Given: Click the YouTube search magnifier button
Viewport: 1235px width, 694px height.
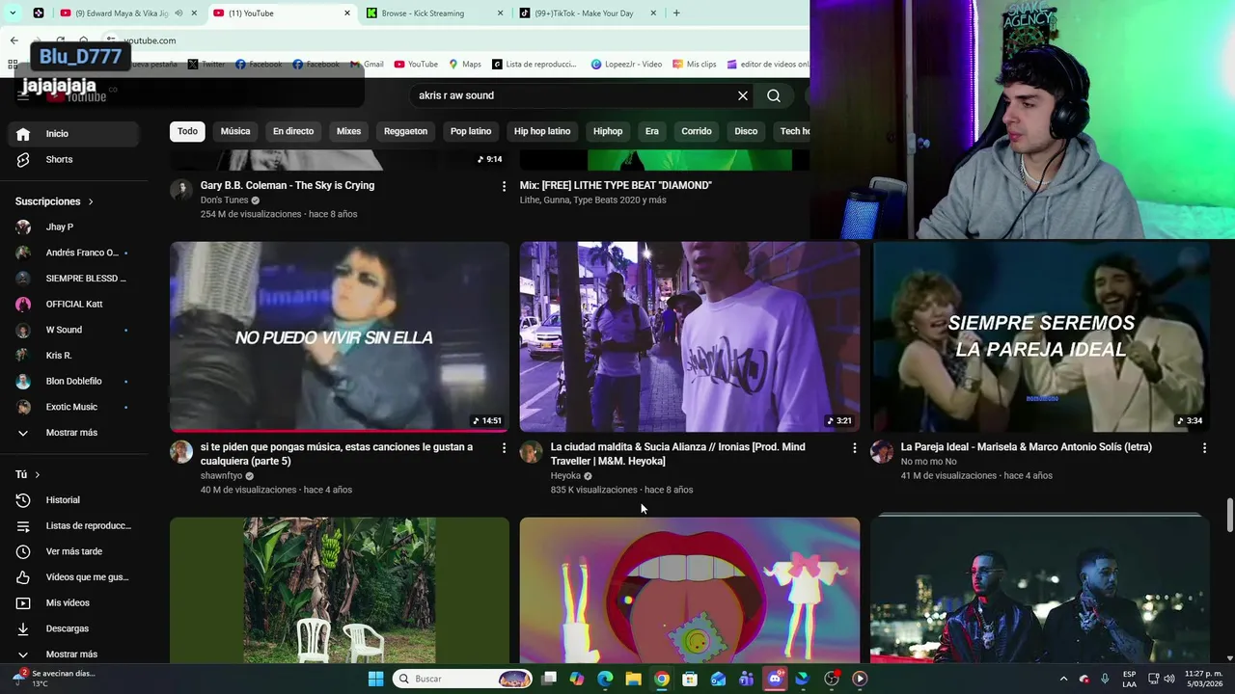Looking at the screenshot, I should coord(774,95).
